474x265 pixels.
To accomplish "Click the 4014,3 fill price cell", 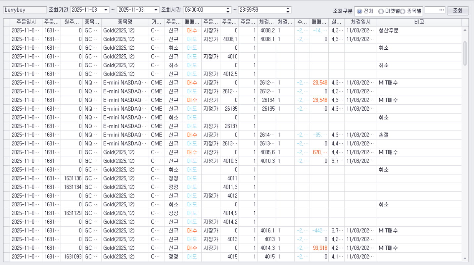I will (x=267, y=248).
